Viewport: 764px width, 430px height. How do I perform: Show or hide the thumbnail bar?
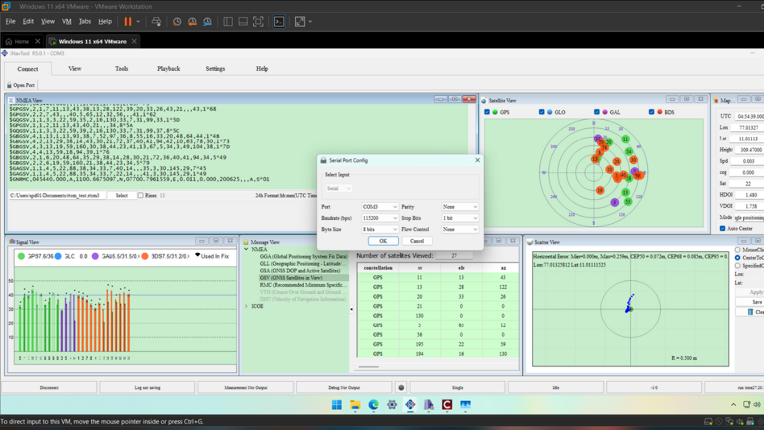(243, 21)
